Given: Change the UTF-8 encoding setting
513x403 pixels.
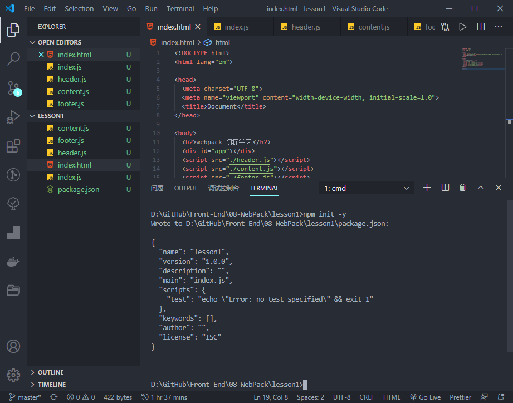Looking at the screenshot, I should 341,397.
